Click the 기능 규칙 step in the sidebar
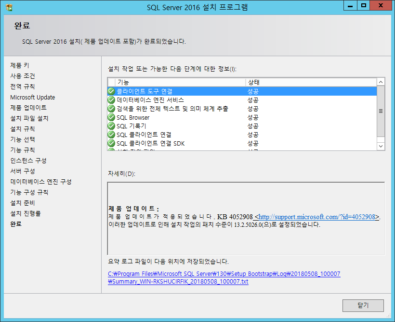The image size is (395, 322). click(23, 150)
